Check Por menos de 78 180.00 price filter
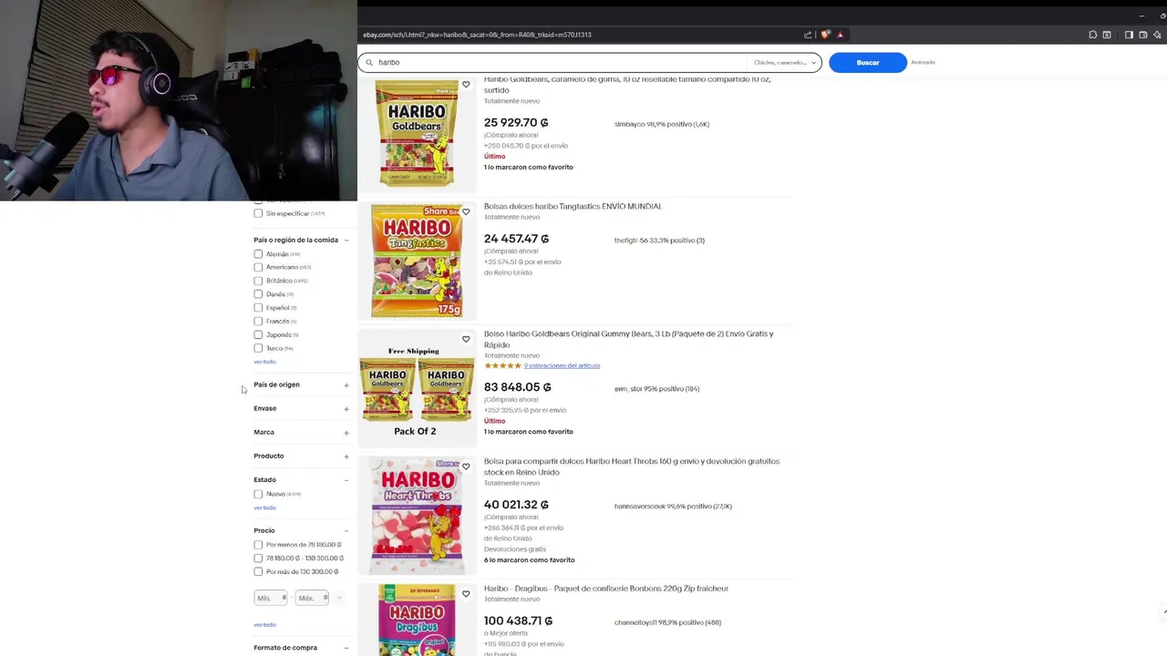 point(258,545)
